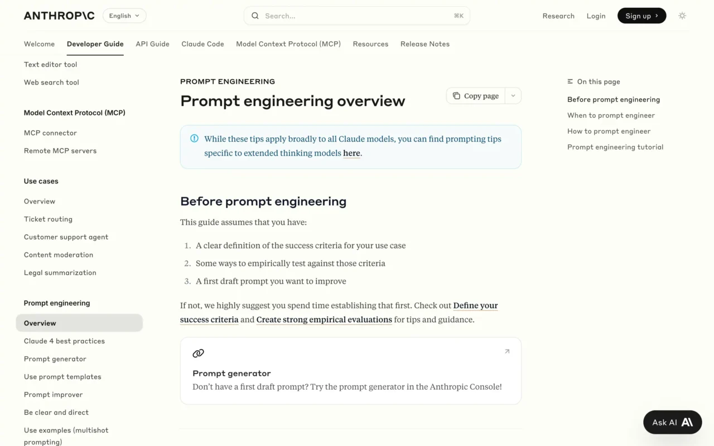Screen dimensions: 714x446
Task: Toggle the light/dark theme sun icon
Action: pyautogui.click(x=682, y=16)
